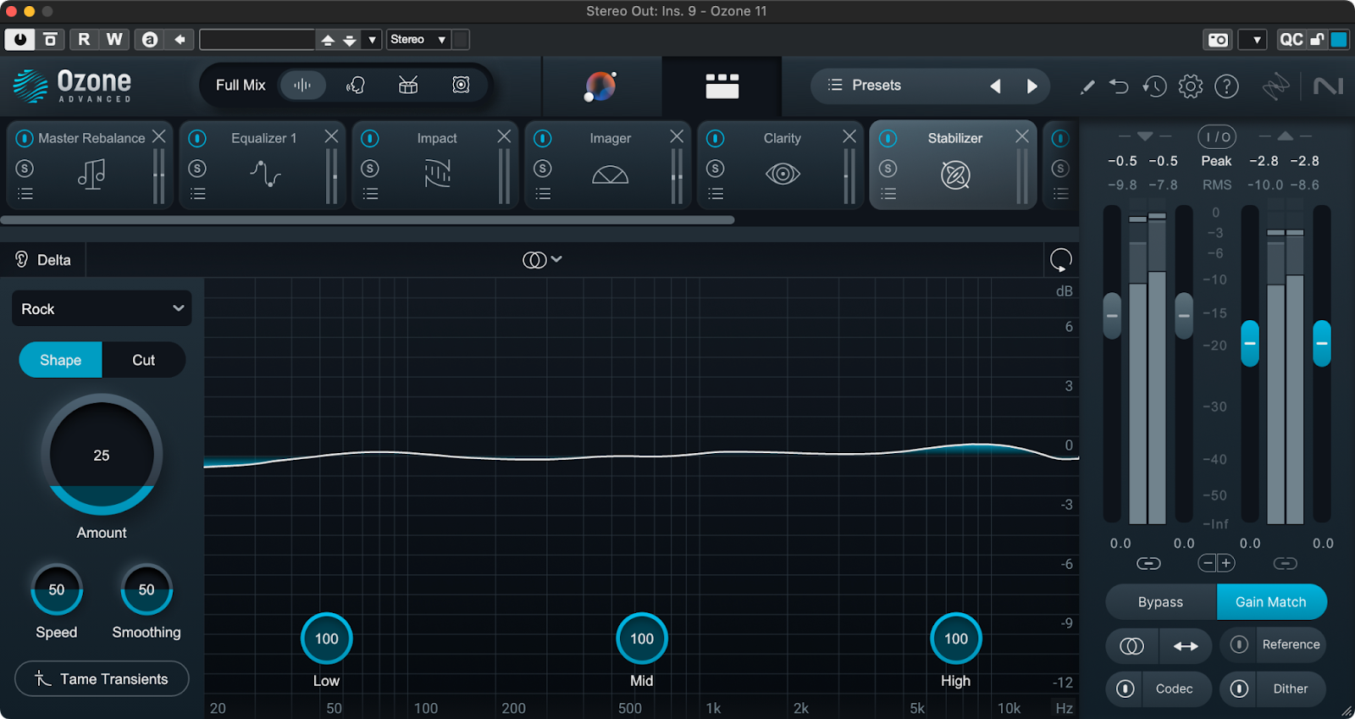The image size is (1355, 719).
Task: Remove the Clarity module with X
Action: click(x=849, y=136)
